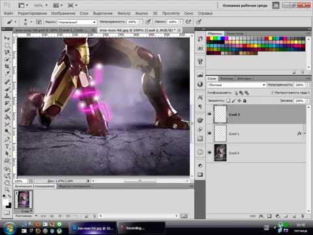Click brush opacity 100% input field

point(132,22)
